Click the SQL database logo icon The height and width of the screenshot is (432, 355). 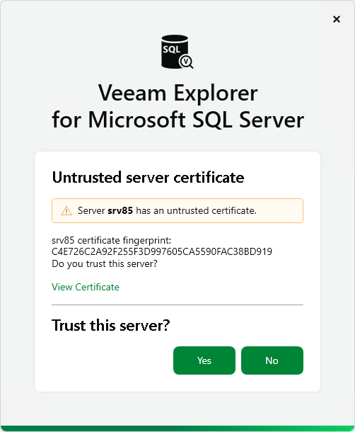pos(177,52)
